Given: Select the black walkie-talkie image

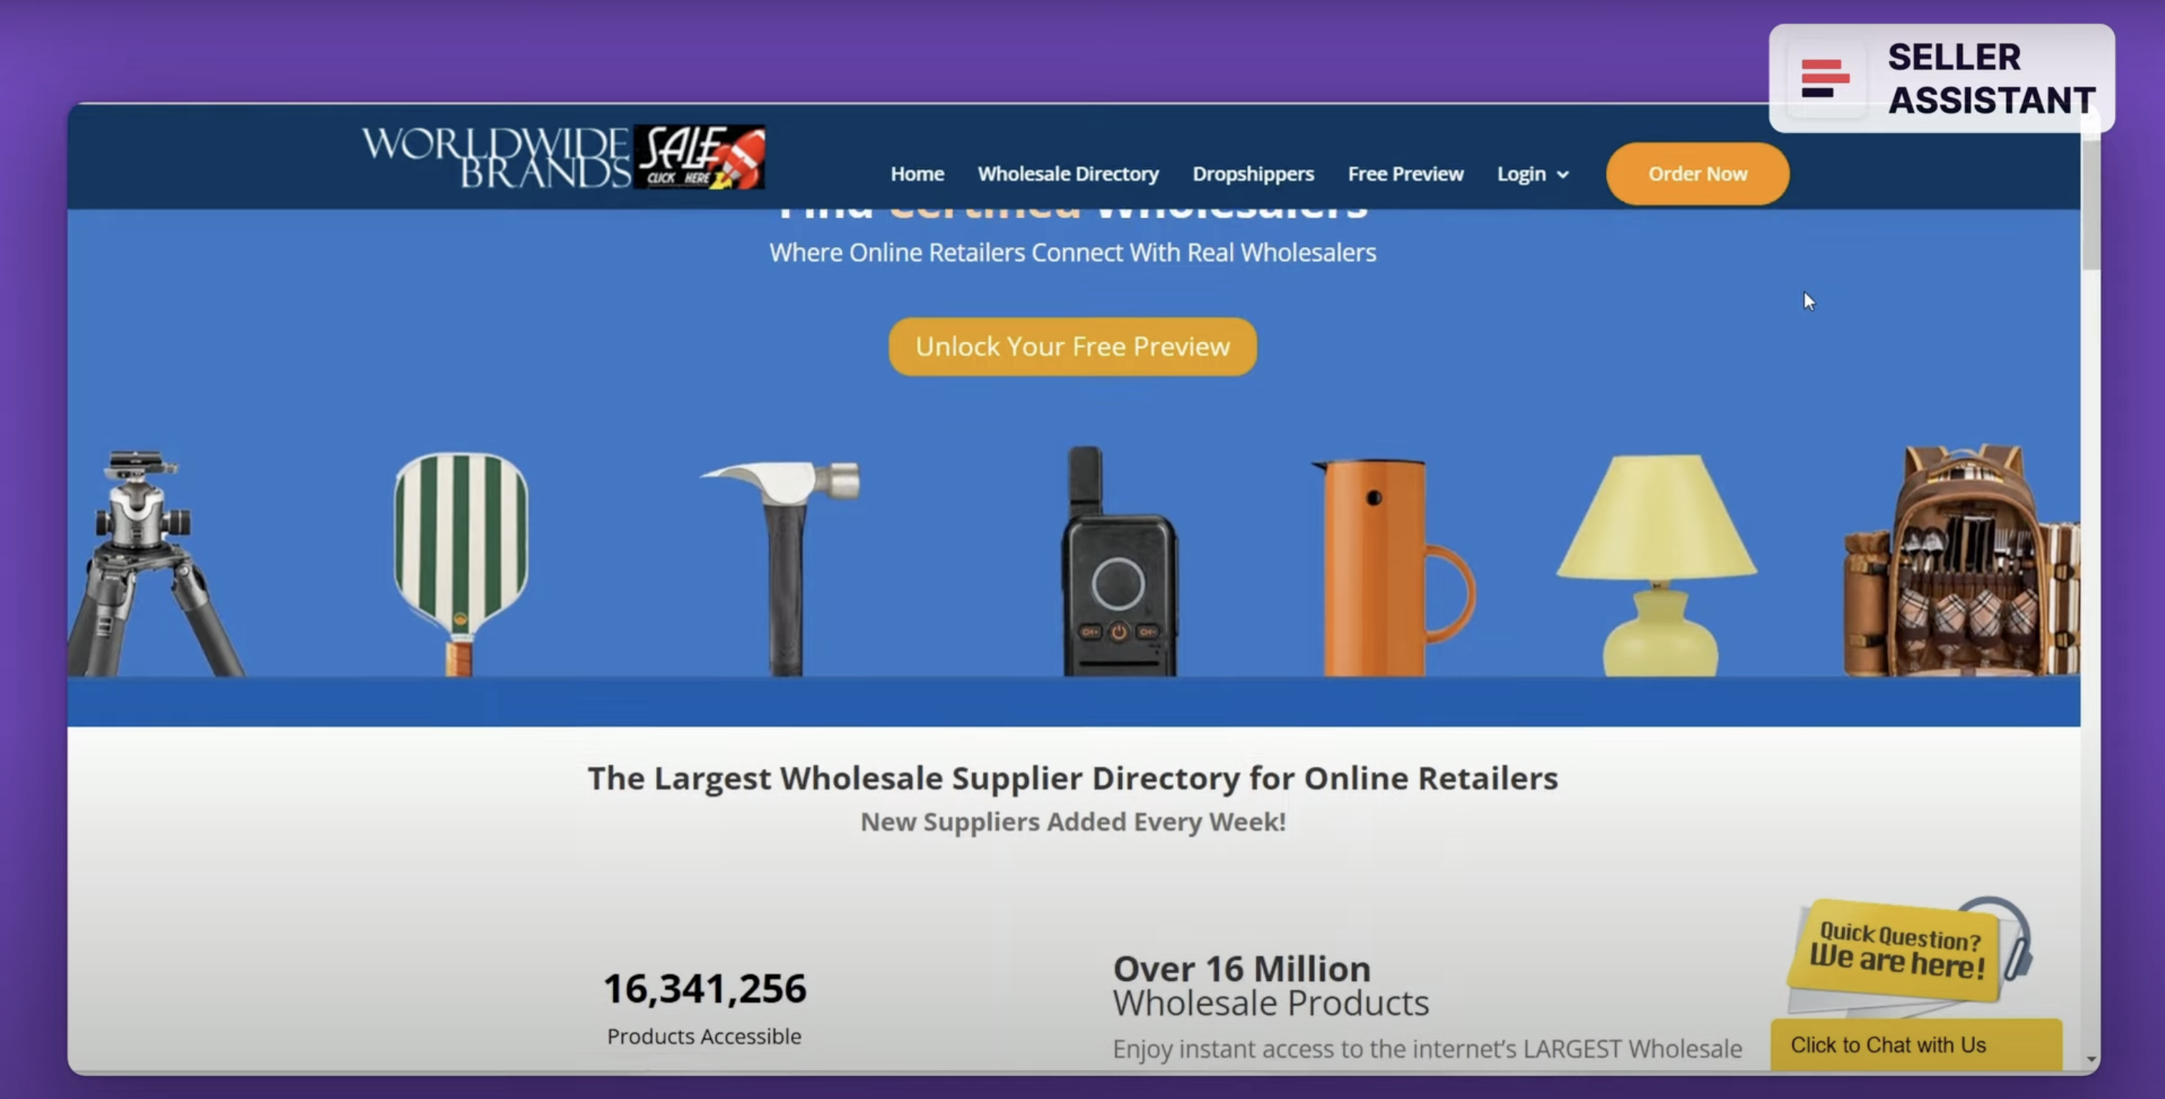Looking at the screenshot, I should click(x=1120, y=560).
